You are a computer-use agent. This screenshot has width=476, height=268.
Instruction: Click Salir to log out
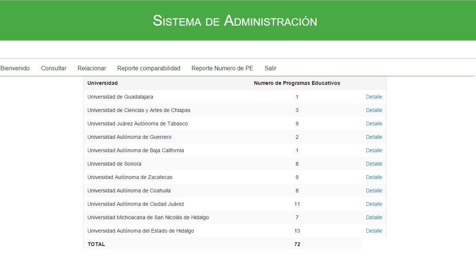click(270, 68)
